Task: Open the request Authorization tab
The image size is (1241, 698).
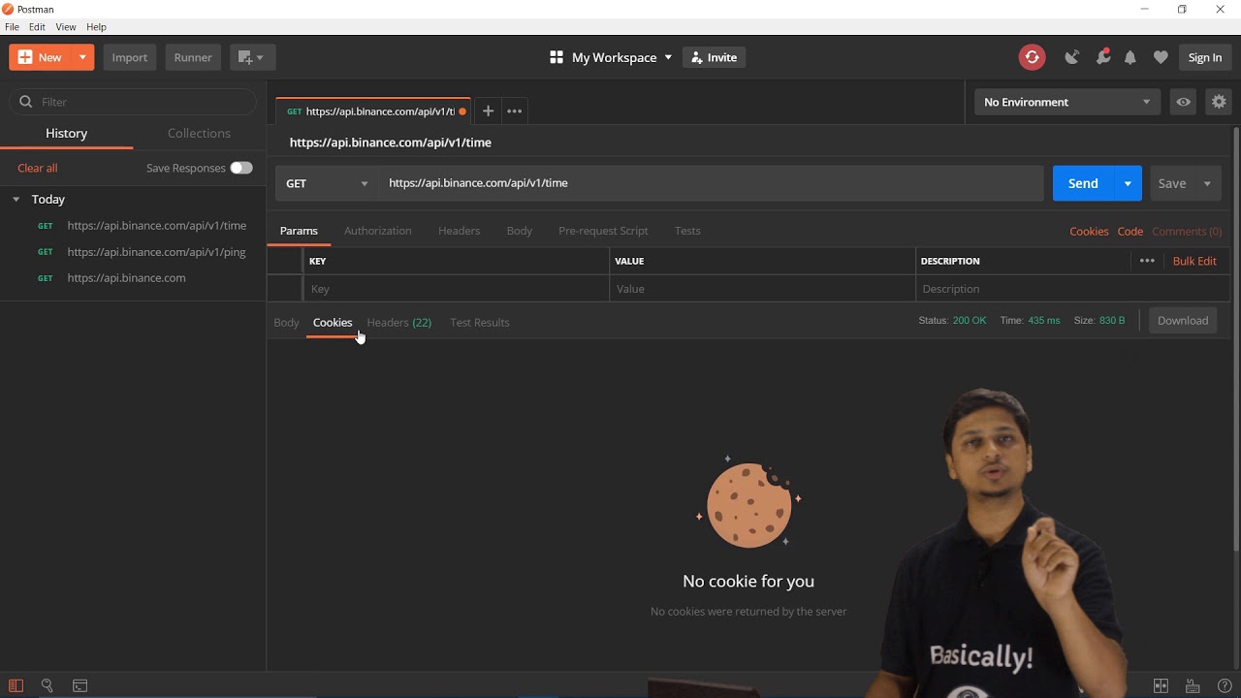Action: click(x=378, y=231)
